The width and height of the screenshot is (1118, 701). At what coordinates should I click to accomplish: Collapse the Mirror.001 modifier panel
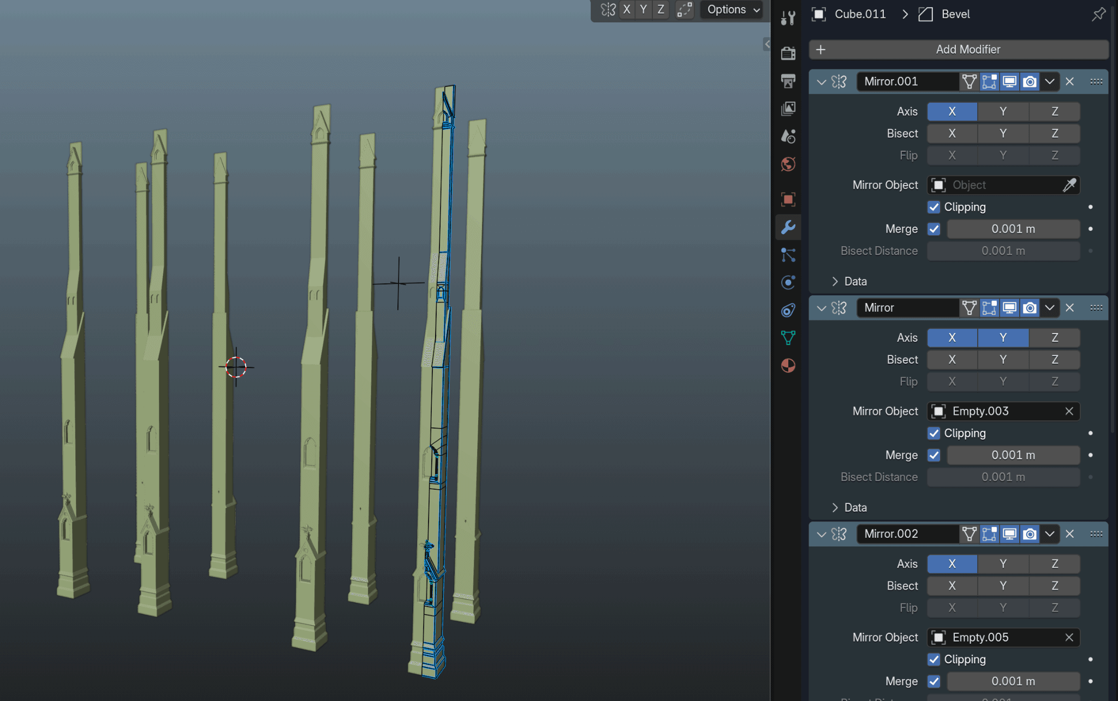(821, 82)
